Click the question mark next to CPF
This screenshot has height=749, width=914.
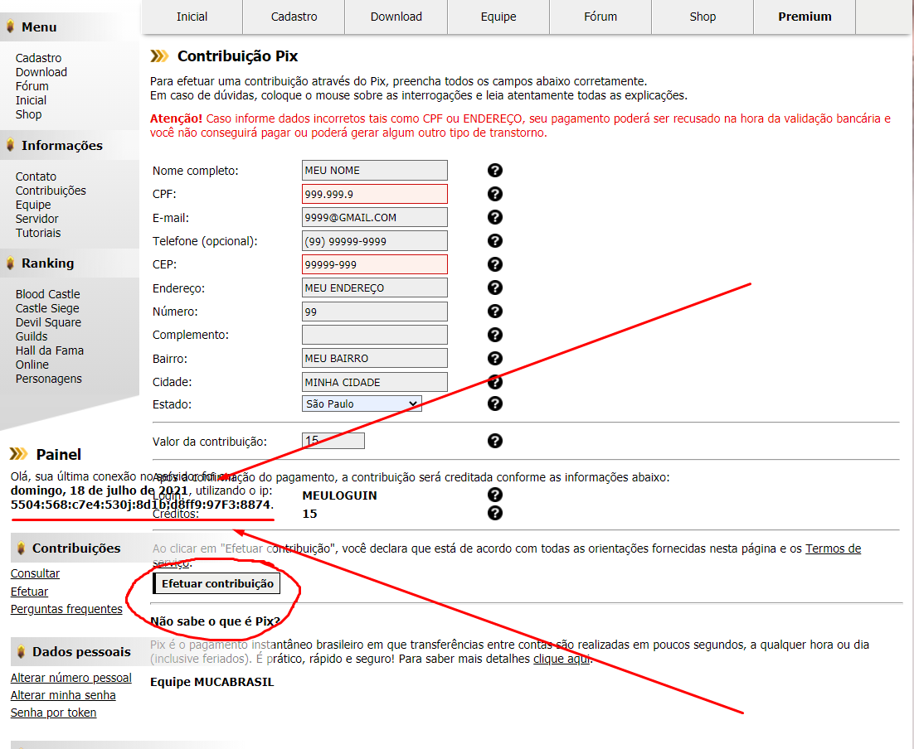(x=494, y=194)
